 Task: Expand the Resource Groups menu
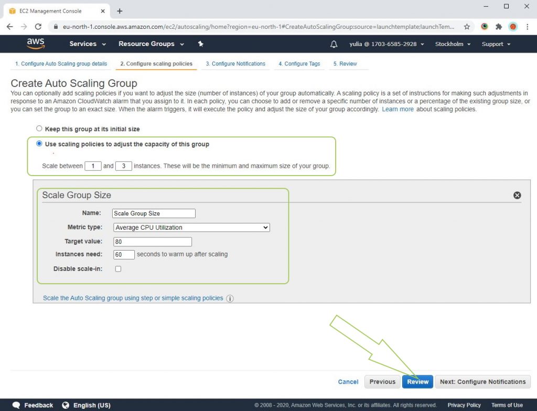[151, 44]
